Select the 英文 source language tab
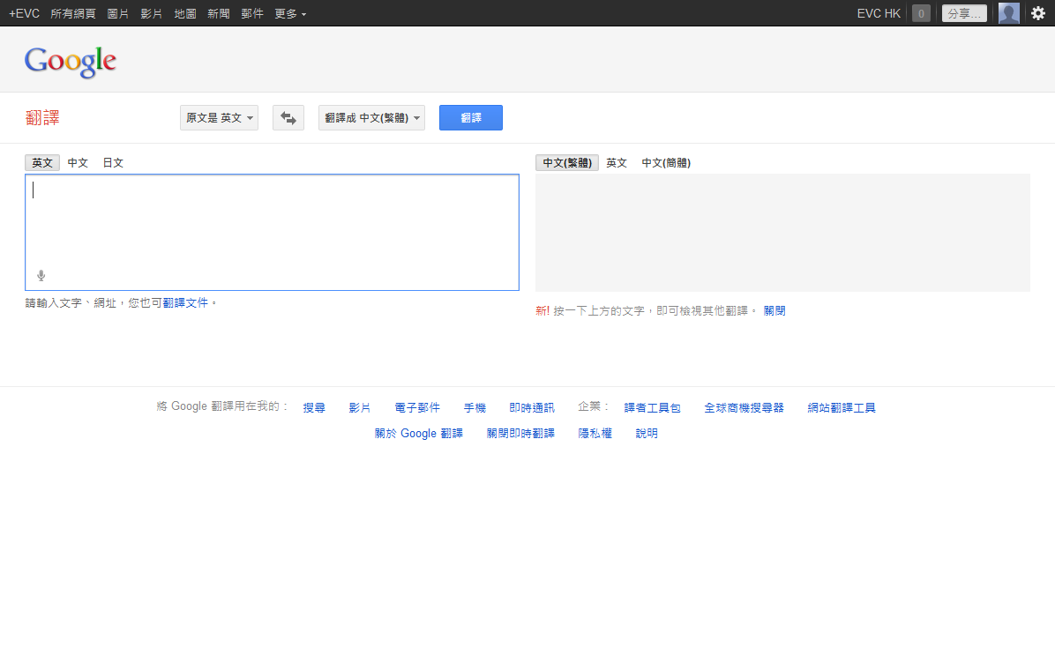 point(42,163)
